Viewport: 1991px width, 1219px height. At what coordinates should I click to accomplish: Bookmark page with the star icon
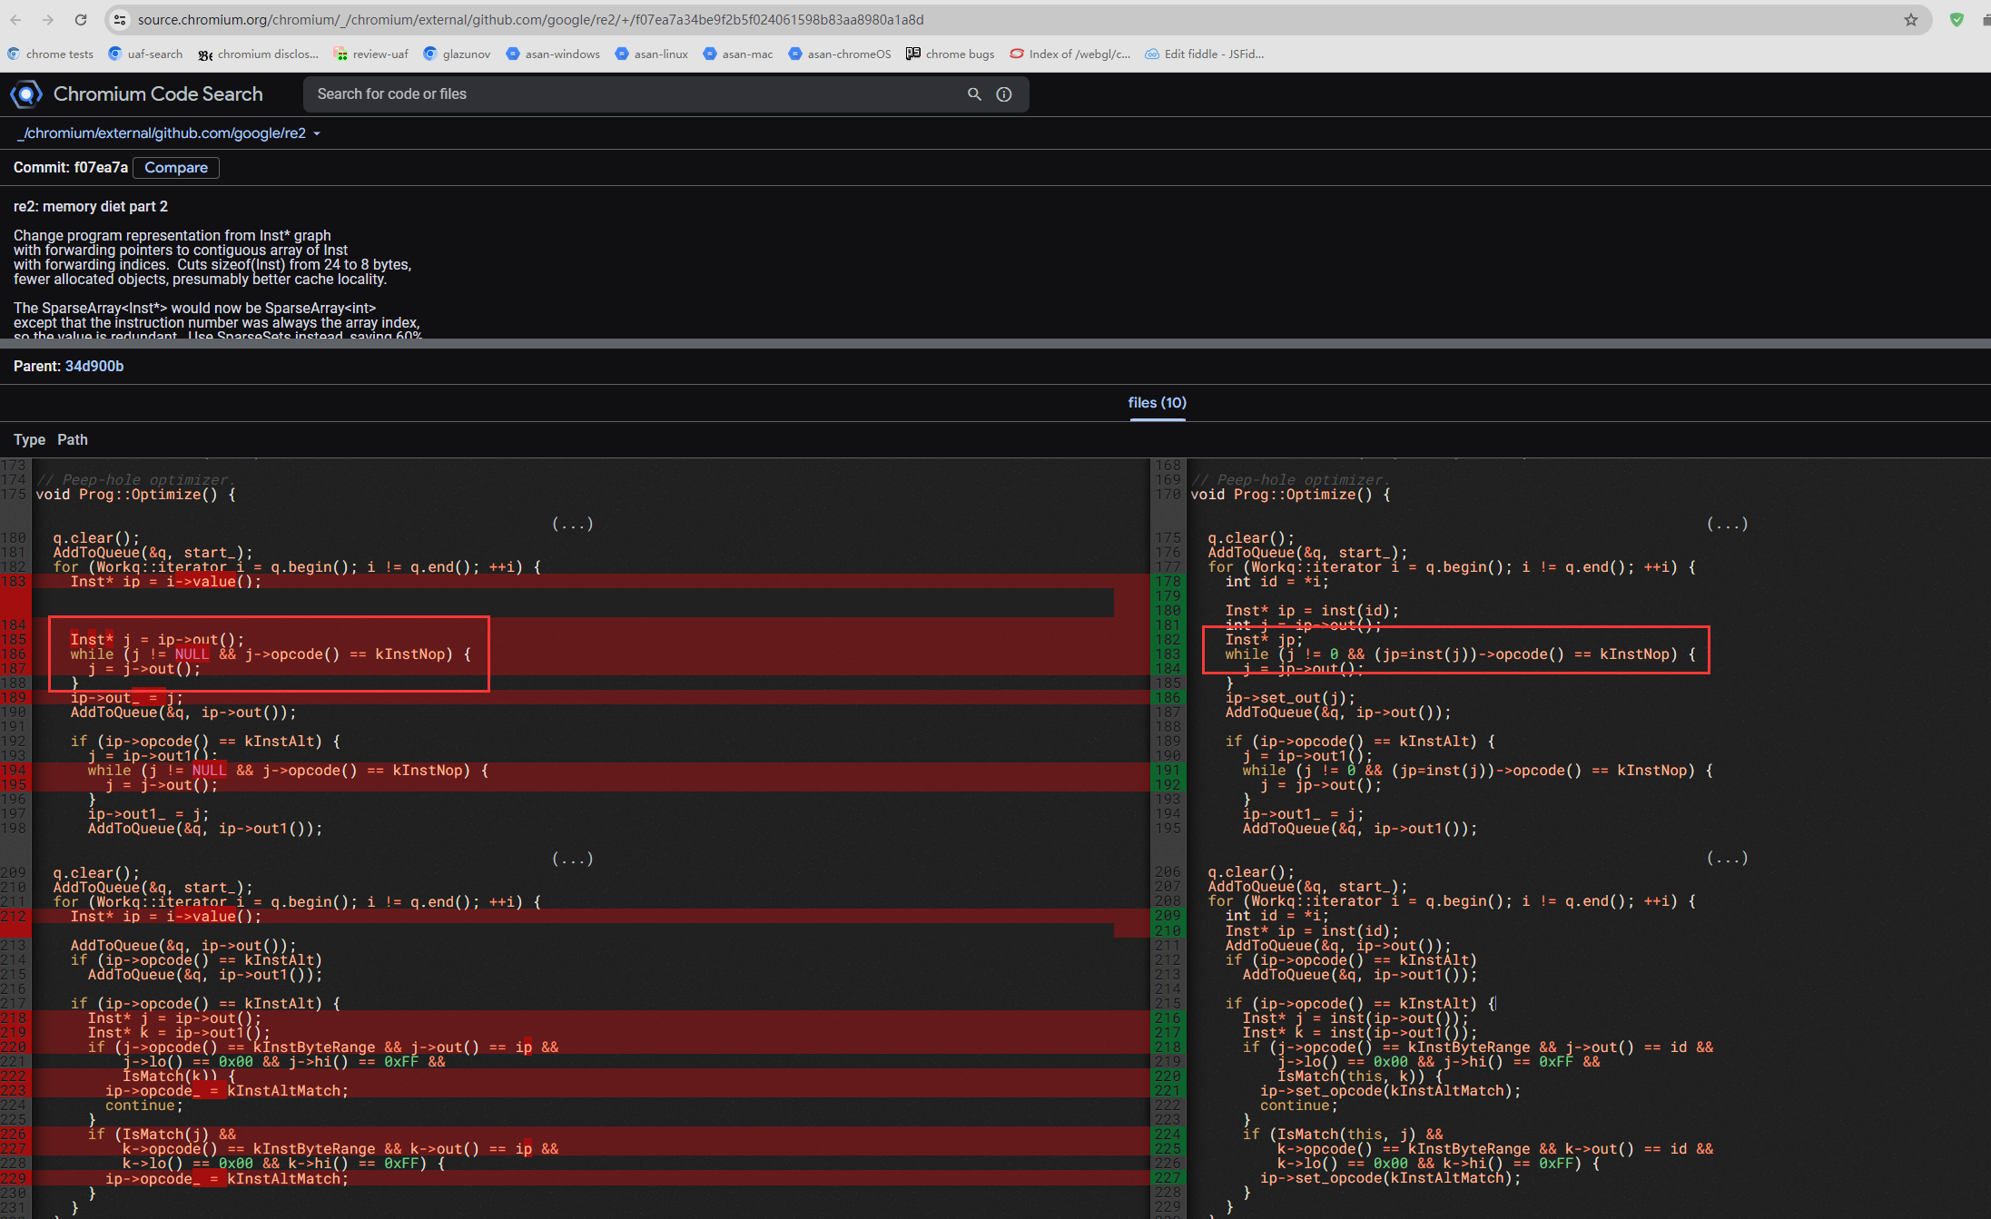(x=1911, y=19)
